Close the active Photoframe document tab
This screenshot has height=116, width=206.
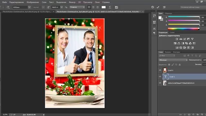tap(143, 12)
